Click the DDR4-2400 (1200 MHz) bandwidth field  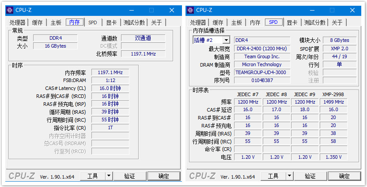pyautogui.click(x=262, y=49)
